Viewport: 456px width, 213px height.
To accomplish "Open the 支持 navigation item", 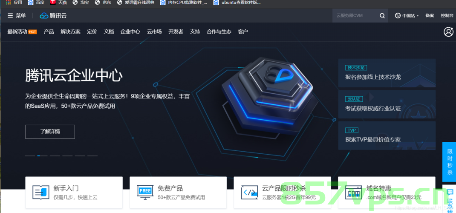I will pyautogui.click(x=195, y=32).
